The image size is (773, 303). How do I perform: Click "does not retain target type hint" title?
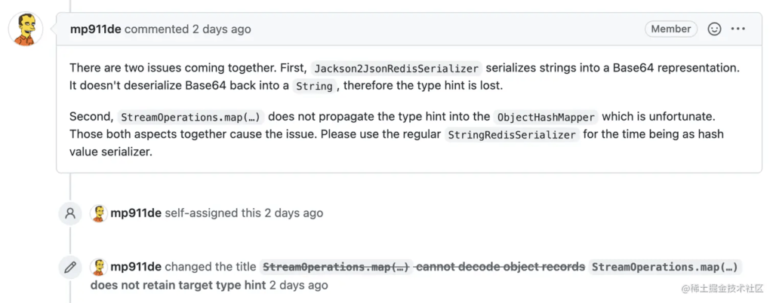[x=177, y=285]
